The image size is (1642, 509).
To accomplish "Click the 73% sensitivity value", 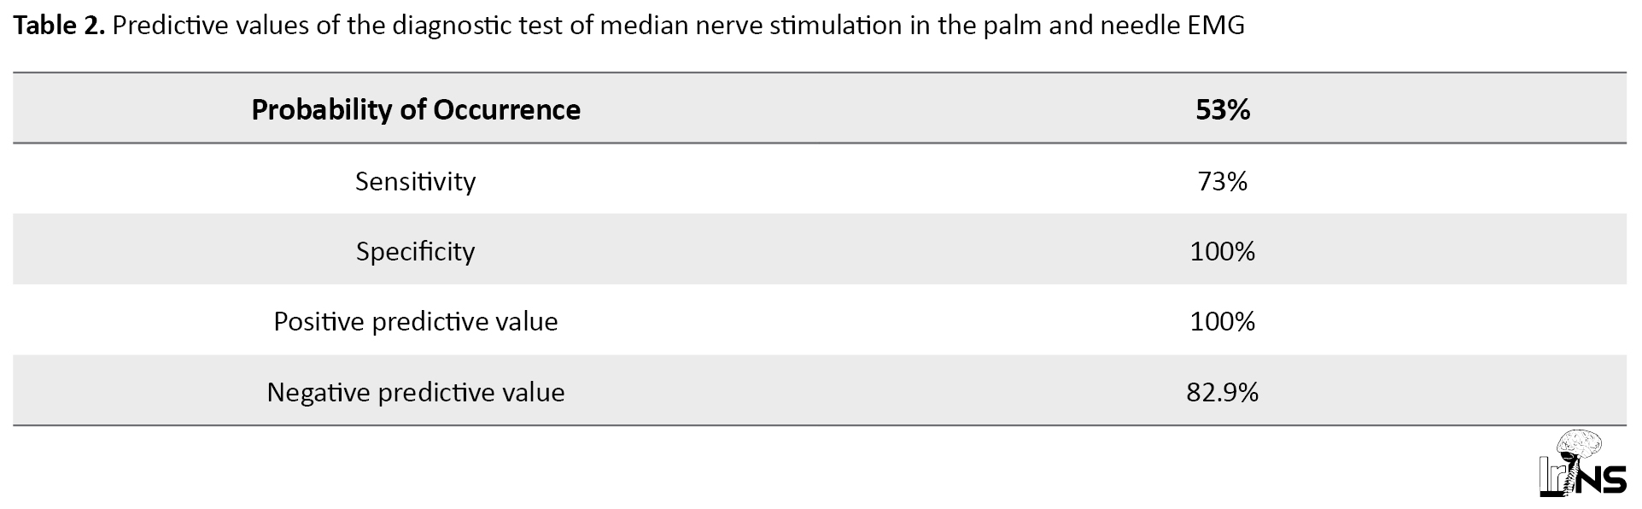I will pyautogui.click(x=1223, y=181).
